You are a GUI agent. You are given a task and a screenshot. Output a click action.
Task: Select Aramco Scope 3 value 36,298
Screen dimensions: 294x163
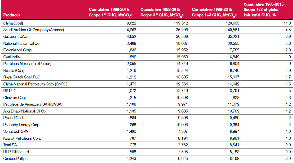[x=182, y=30]
